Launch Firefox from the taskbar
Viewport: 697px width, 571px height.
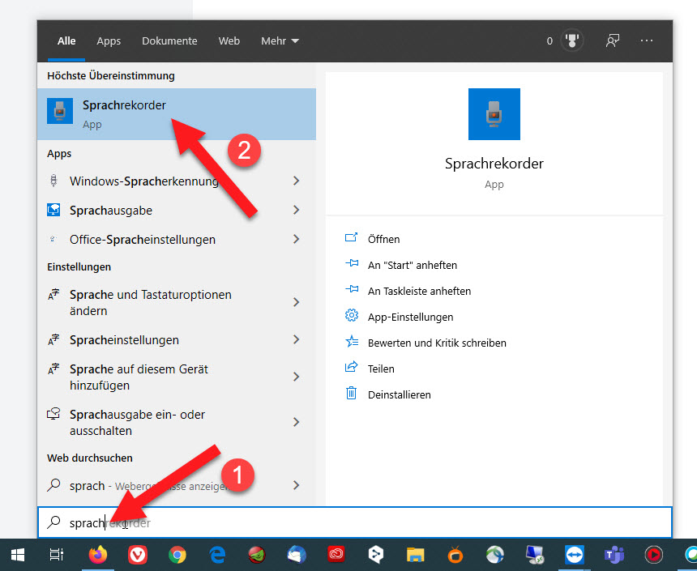pos(97,555)
